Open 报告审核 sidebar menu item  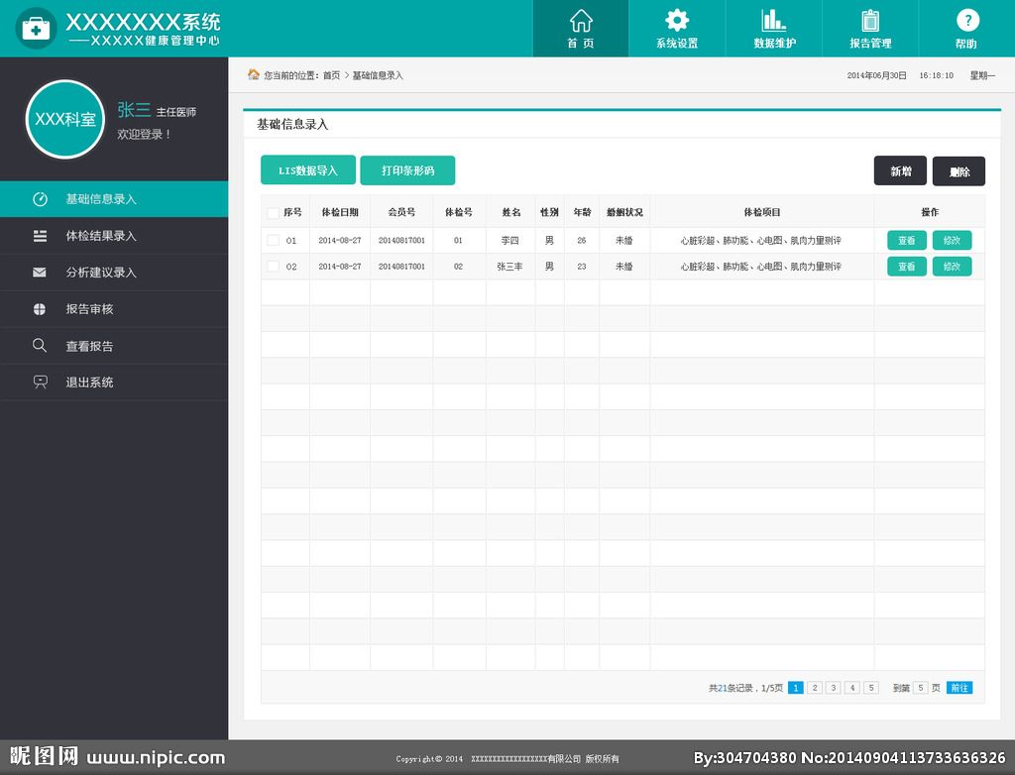(x=89, y=309)
